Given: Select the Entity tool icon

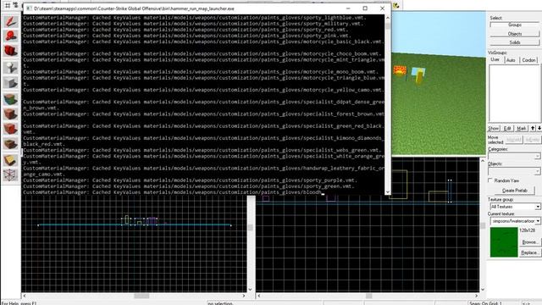Looking at the screenshot, I should [x=11, y=67].
